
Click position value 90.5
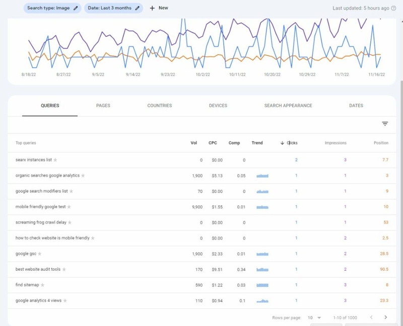coord(384,269)
